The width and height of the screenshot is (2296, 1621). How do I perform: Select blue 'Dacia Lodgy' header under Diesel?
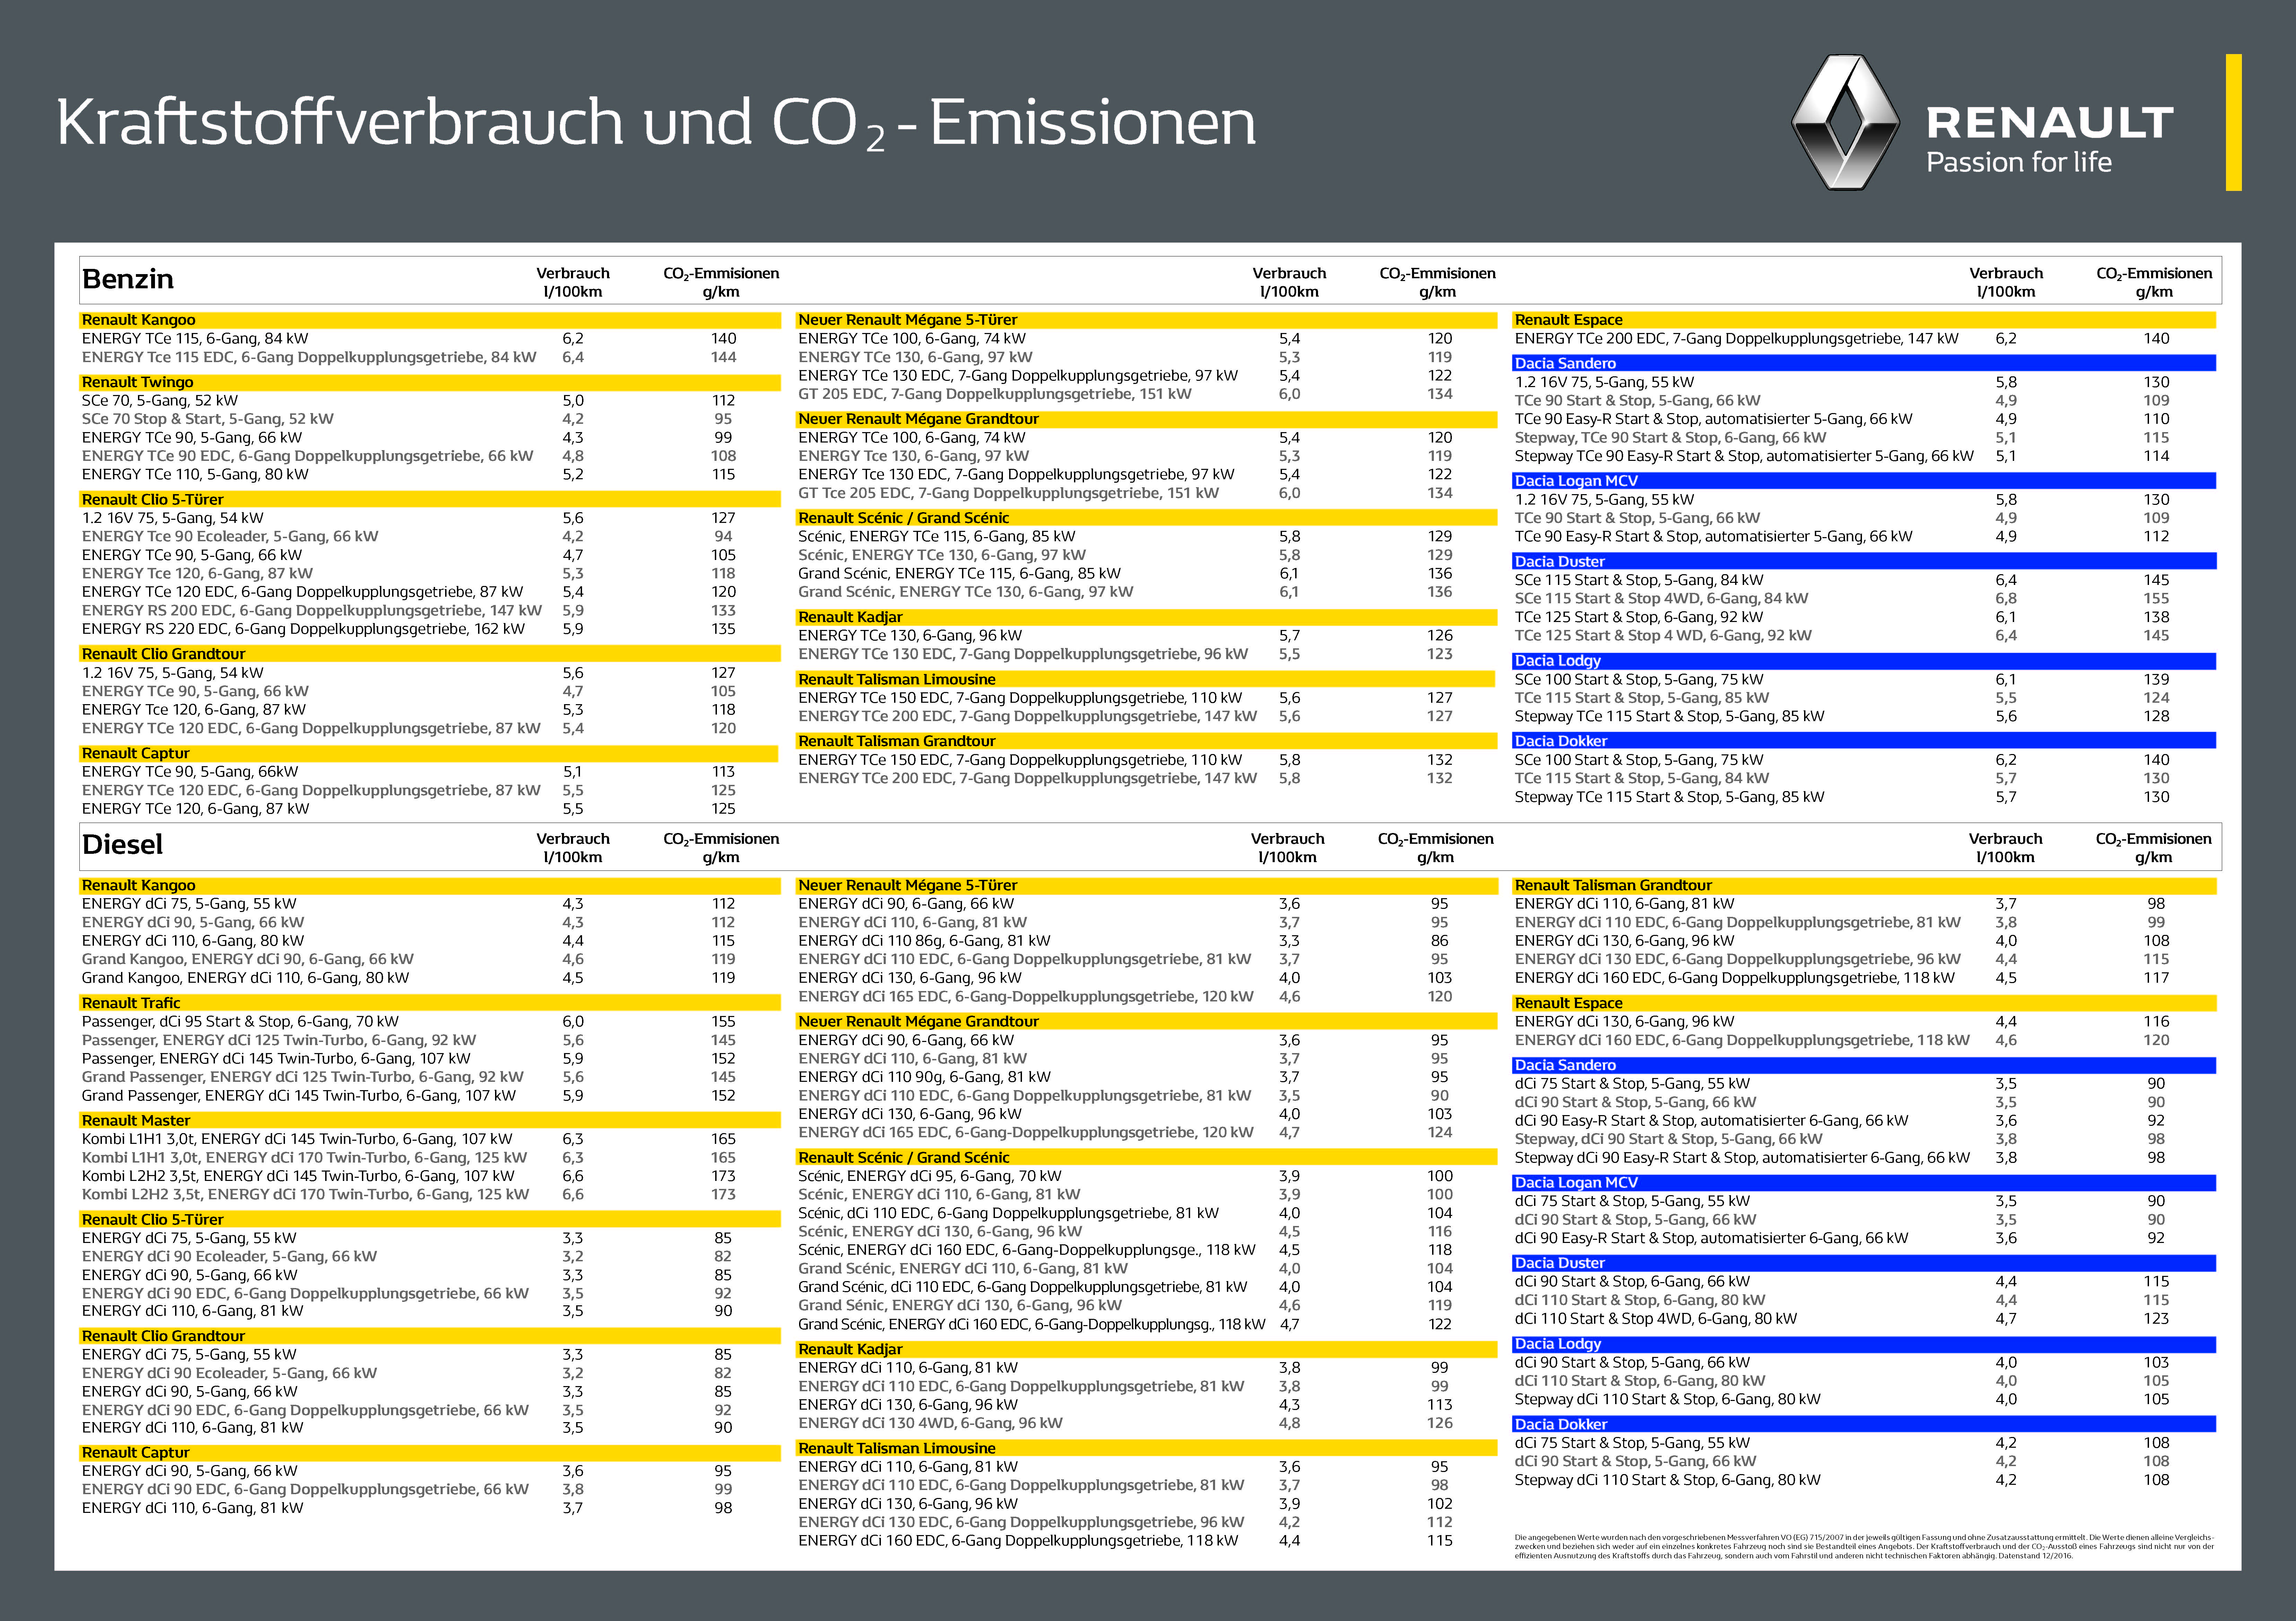pyautogui.click(x=1864, y=1344)
